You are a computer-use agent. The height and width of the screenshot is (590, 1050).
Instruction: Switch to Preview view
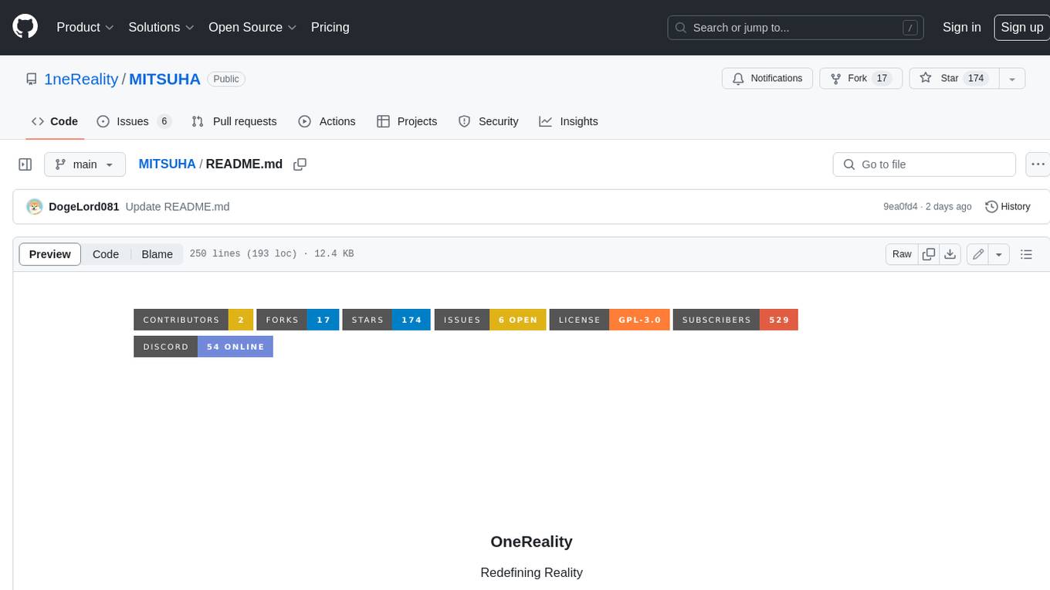[x=50, y=254]
